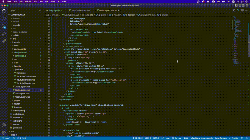Expand the components folder
The width and height of the screenshot is (250, 140).
20,49
